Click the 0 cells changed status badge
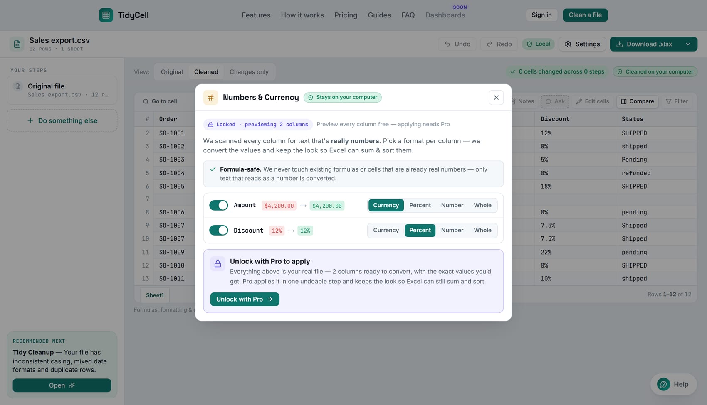 (x=557, y=72)
